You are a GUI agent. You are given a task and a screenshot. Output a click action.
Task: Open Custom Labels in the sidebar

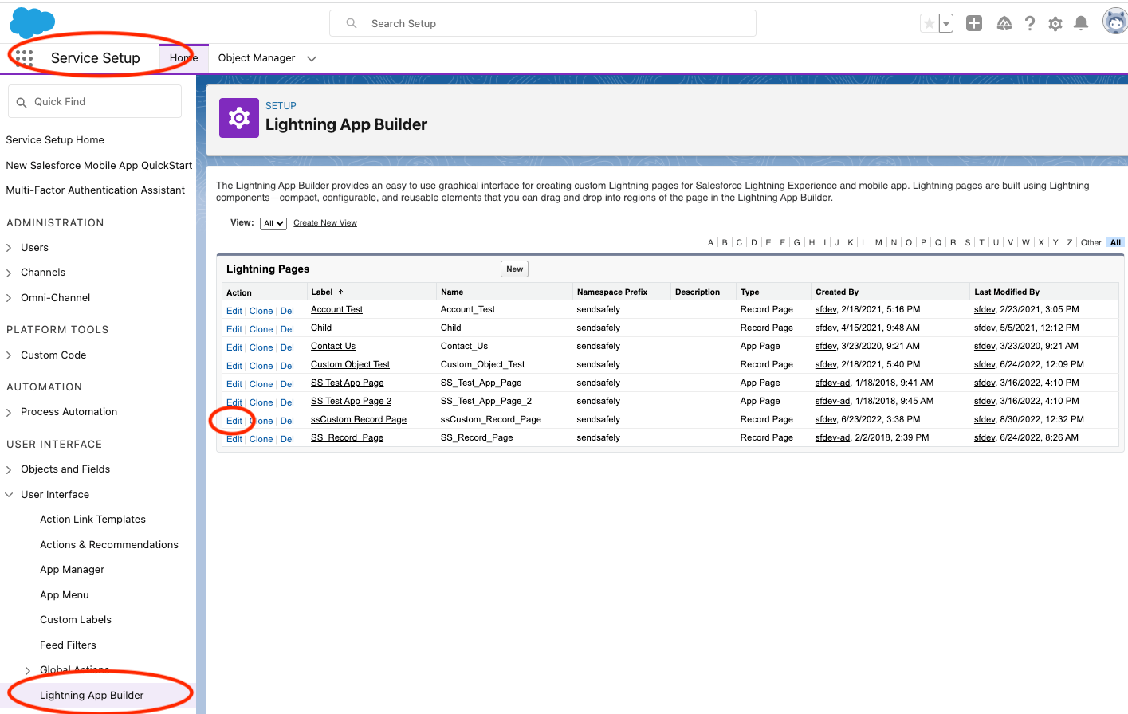(x=76, y=620)
